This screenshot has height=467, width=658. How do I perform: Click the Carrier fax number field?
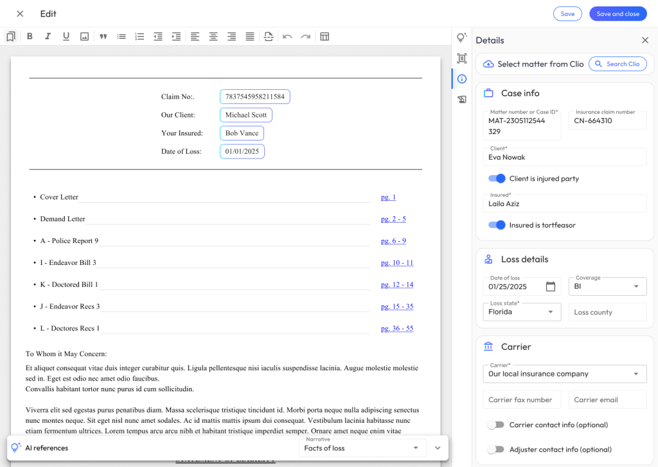pyautogui.click(x=521, y=400)
